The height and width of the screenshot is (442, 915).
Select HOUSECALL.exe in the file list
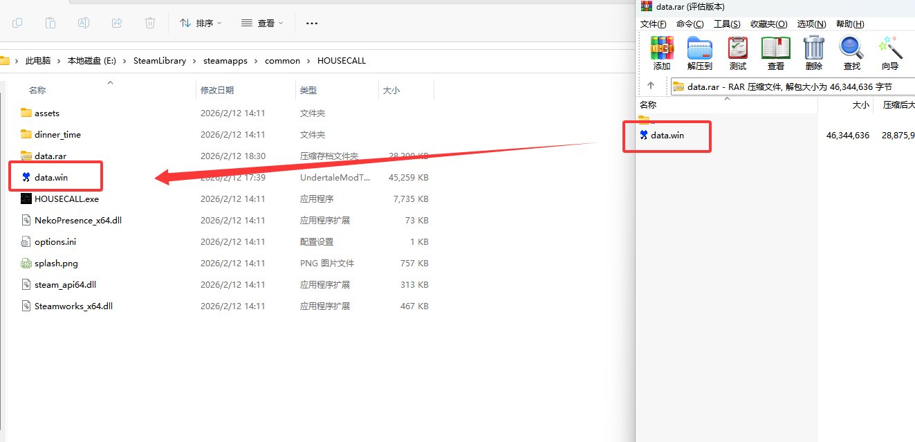click(66, 199)
